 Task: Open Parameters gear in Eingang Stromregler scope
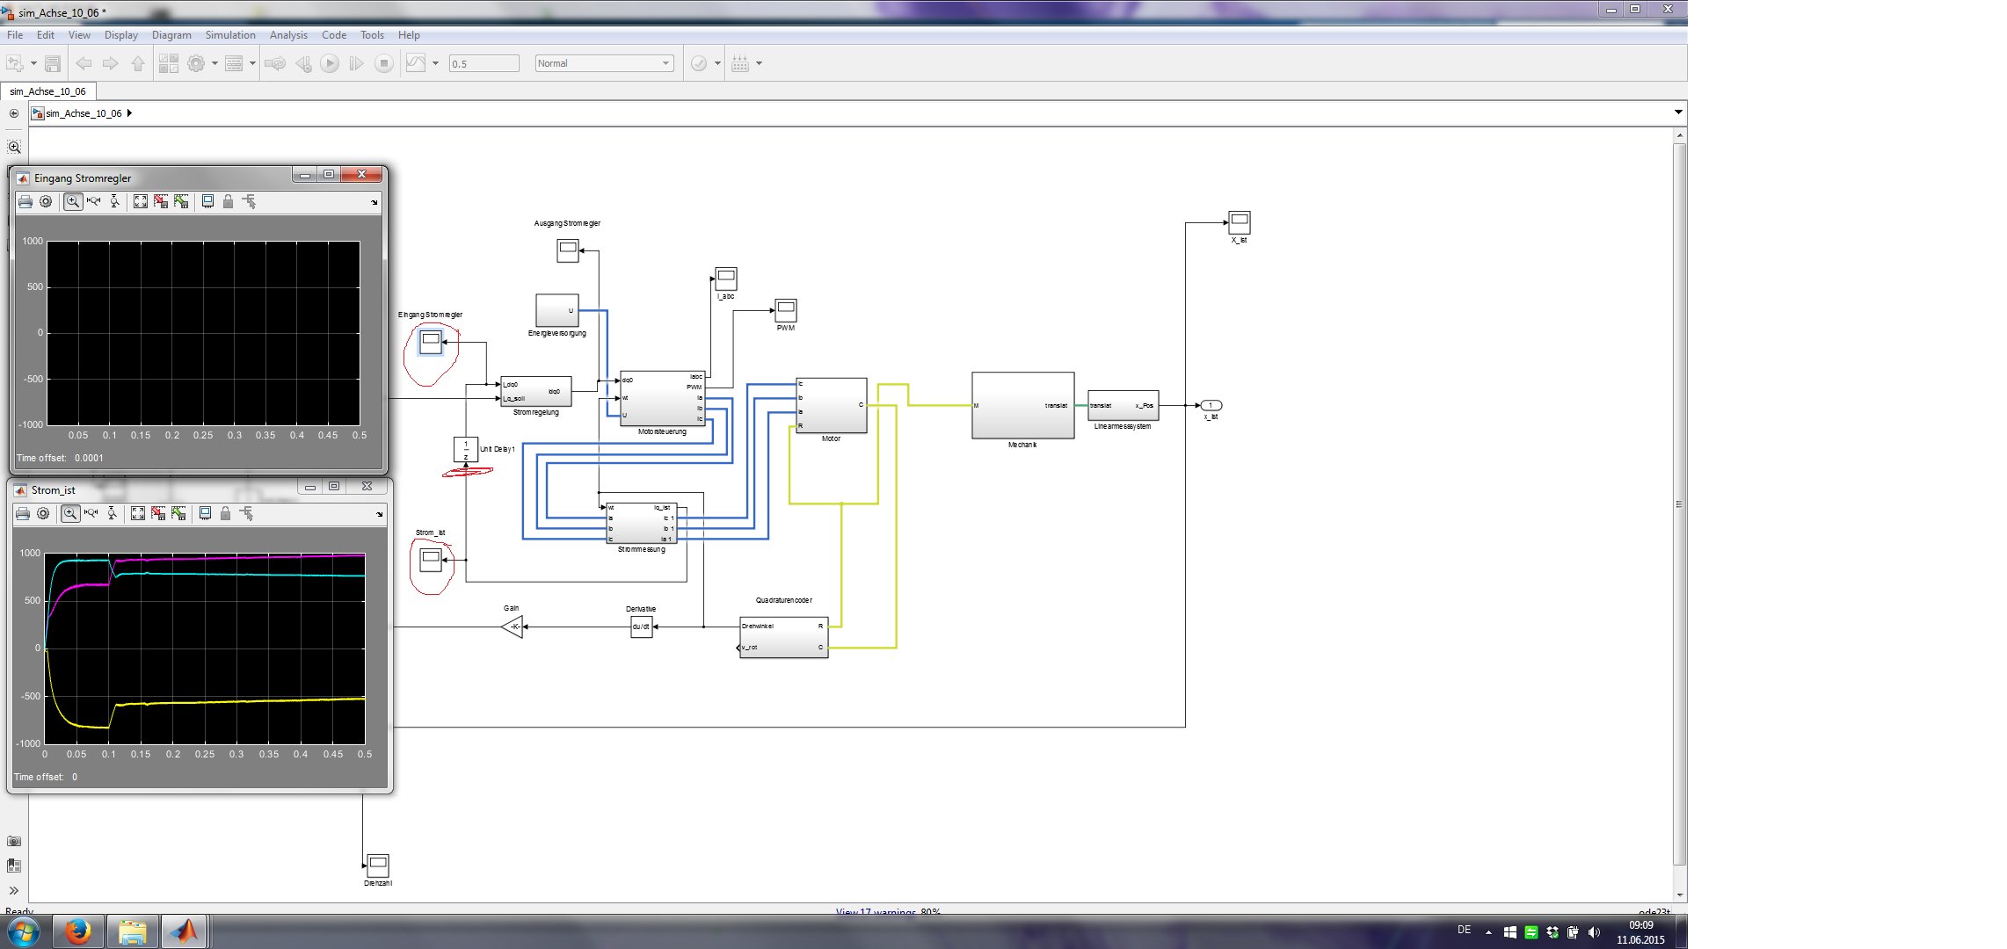coord(46,202)
